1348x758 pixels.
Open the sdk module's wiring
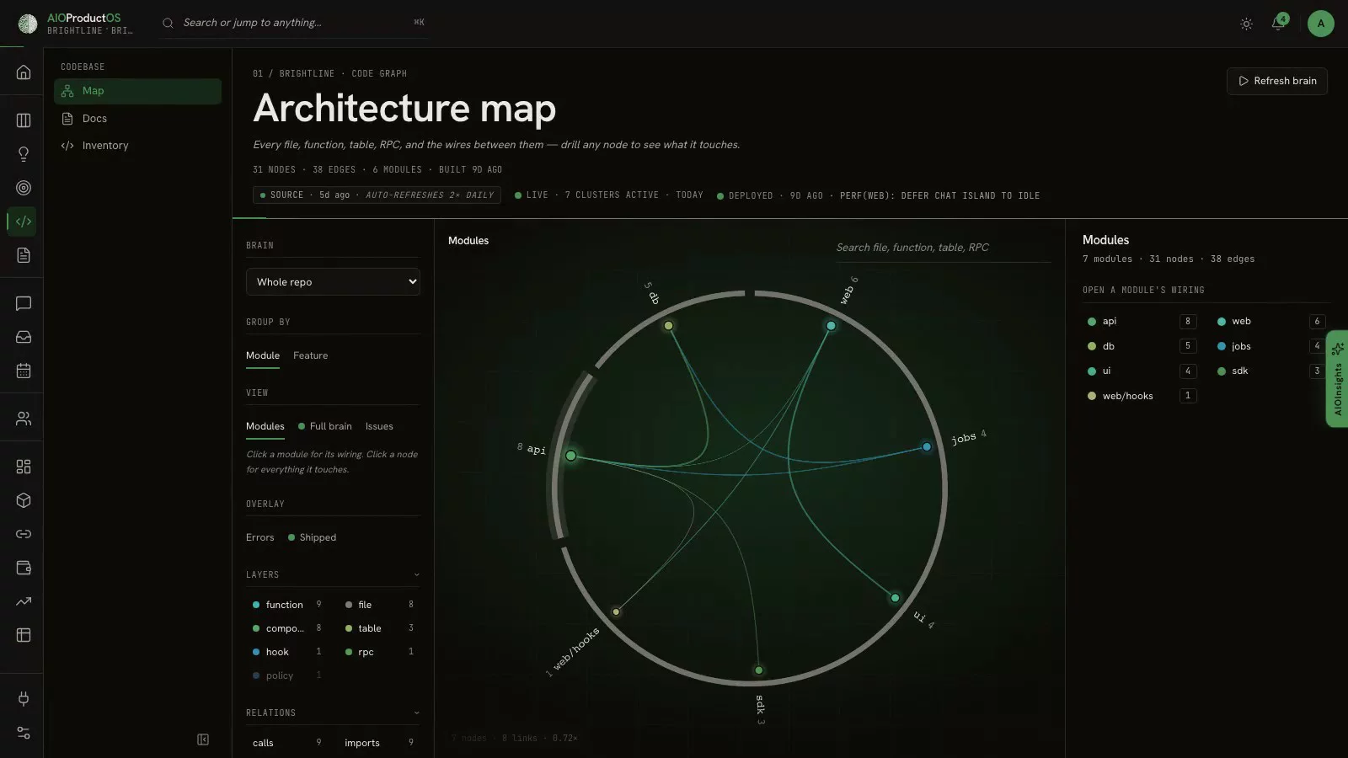(x=1271, y=371)
